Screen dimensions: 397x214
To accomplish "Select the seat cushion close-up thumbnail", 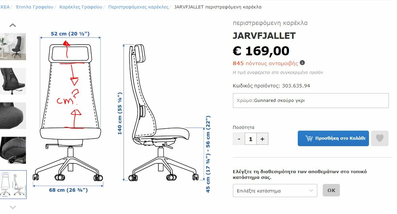I will [x=13, y=116].
